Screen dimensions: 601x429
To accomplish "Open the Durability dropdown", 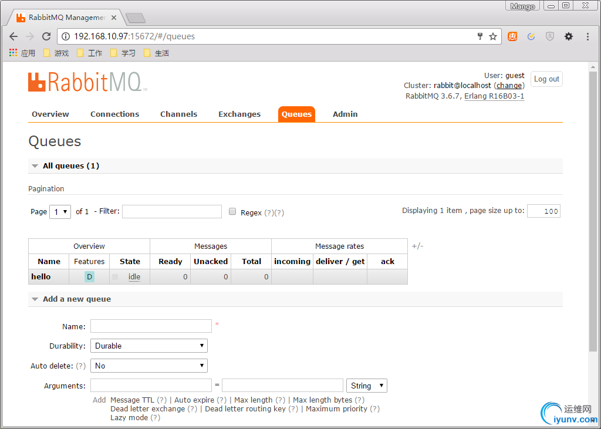I will click(x=149, y=346).
